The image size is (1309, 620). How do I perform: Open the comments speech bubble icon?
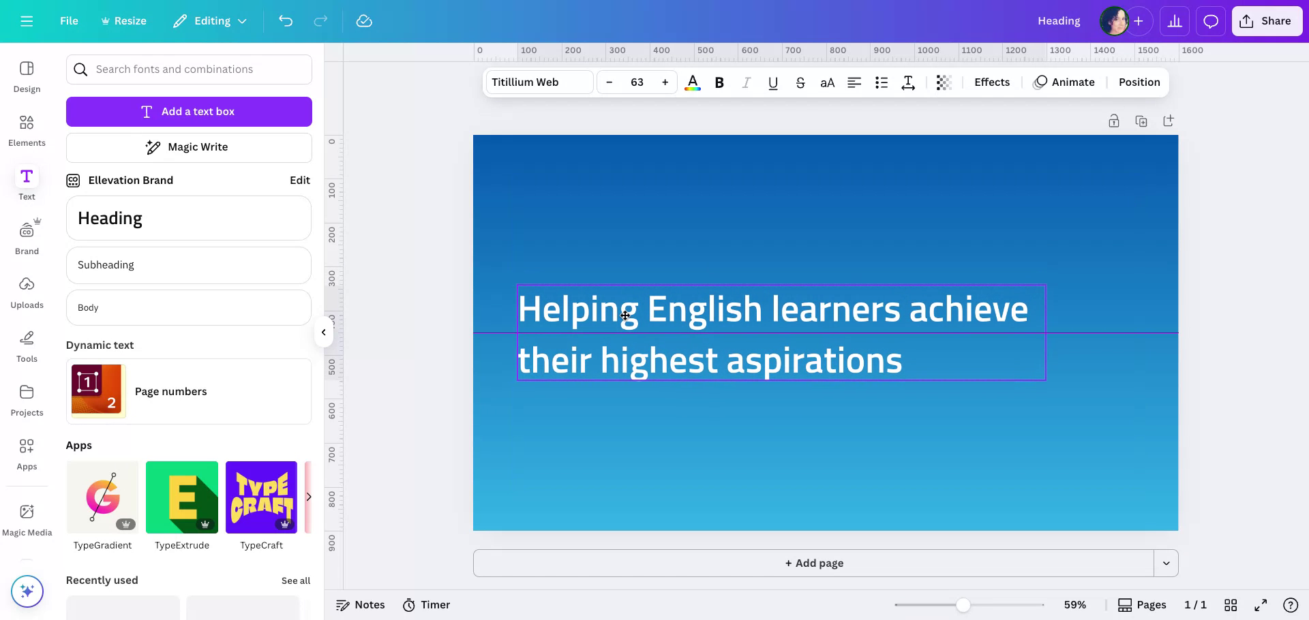[x=1210, y=21]
